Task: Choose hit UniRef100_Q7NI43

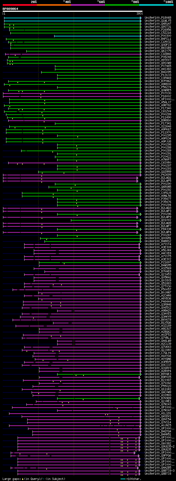Action: (158, 404)
